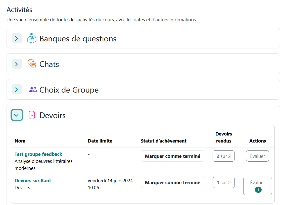Screen dimensions: 288x205
Task: Mark Devoirs sur Kant as terminé
Action: (x=172, y=182)
